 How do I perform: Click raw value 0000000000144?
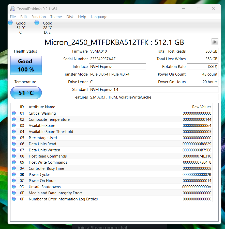(197, 119)
